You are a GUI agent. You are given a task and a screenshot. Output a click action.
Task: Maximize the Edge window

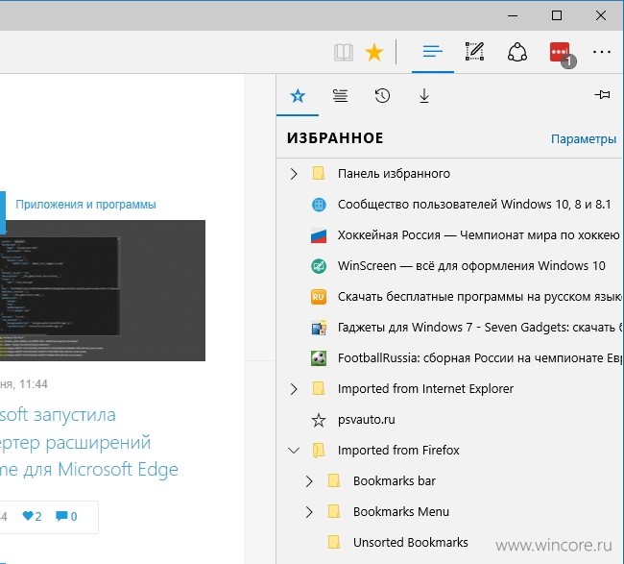click(557, 15)
